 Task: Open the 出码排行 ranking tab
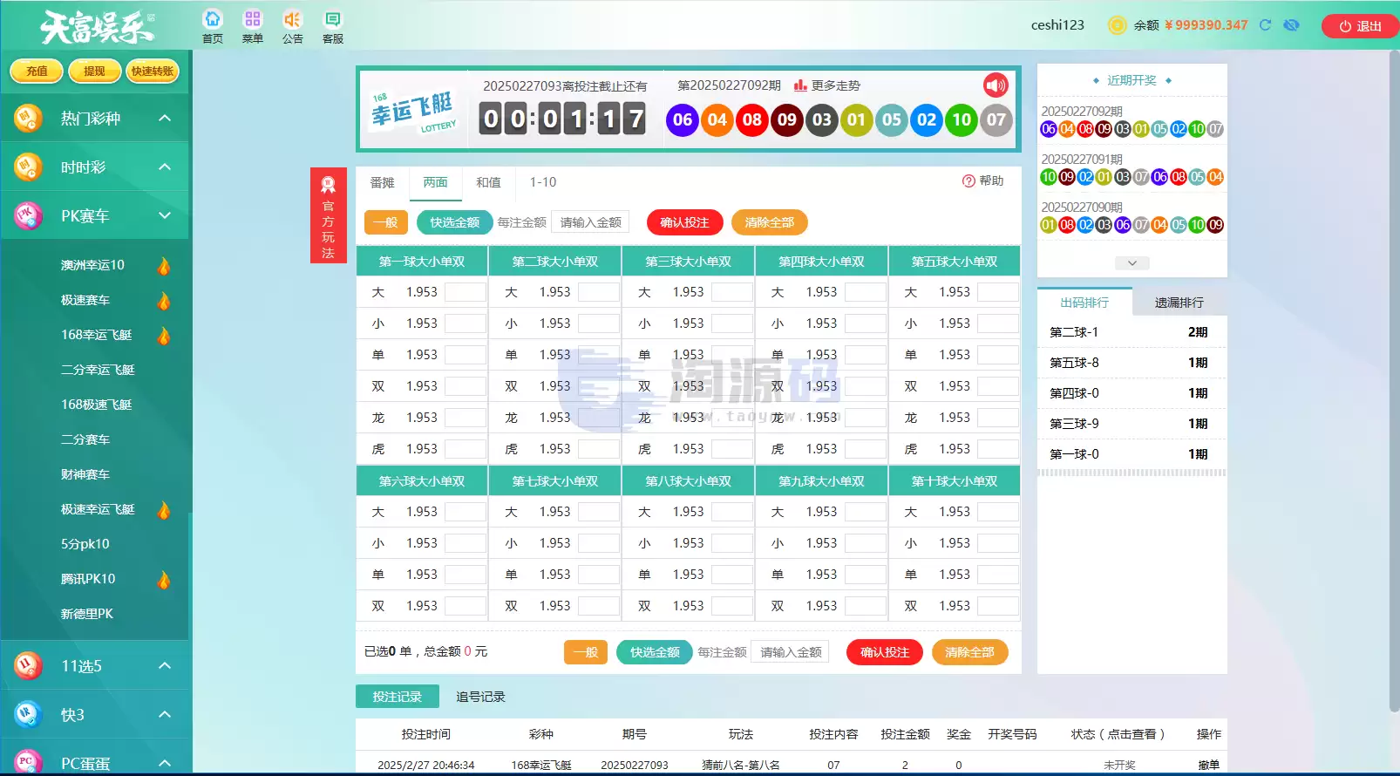pos(1084,303)
